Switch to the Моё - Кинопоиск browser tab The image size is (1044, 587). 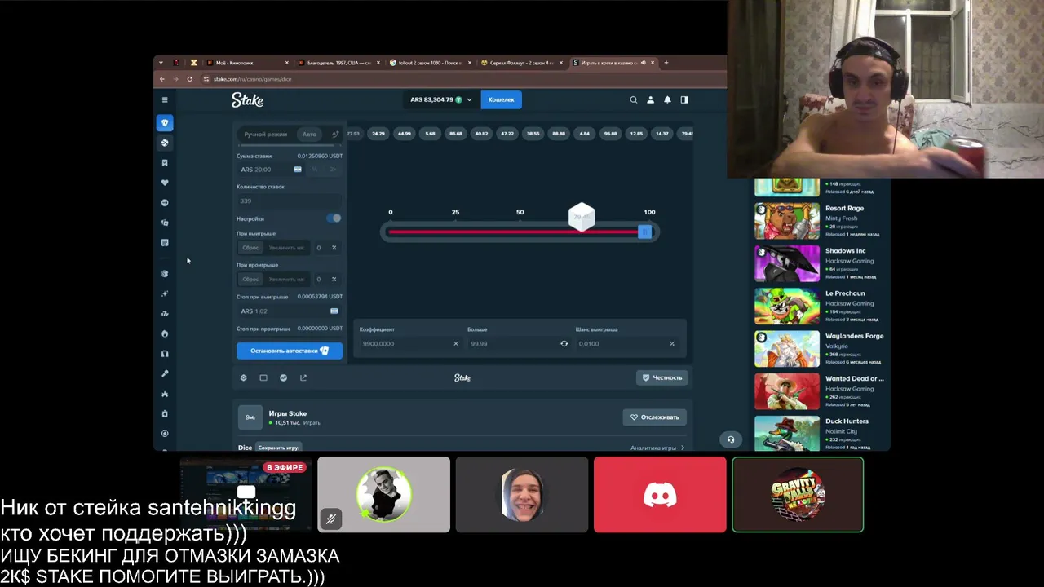[247, 63]
